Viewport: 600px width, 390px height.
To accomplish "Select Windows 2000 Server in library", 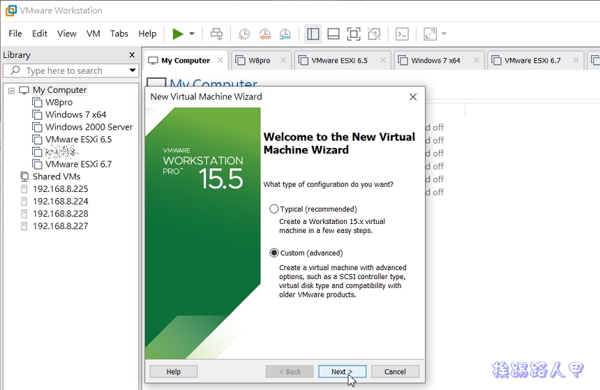I will pos(89,127).
